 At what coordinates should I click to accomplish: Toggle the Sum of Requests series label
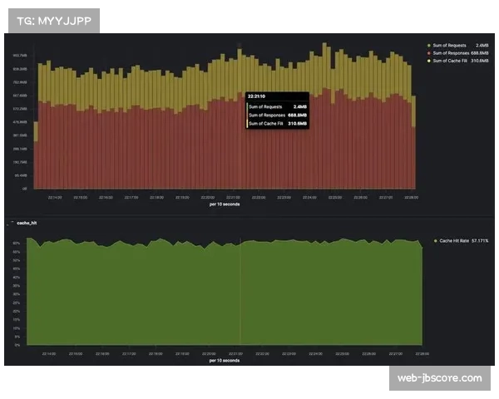[x=447, y=45]
